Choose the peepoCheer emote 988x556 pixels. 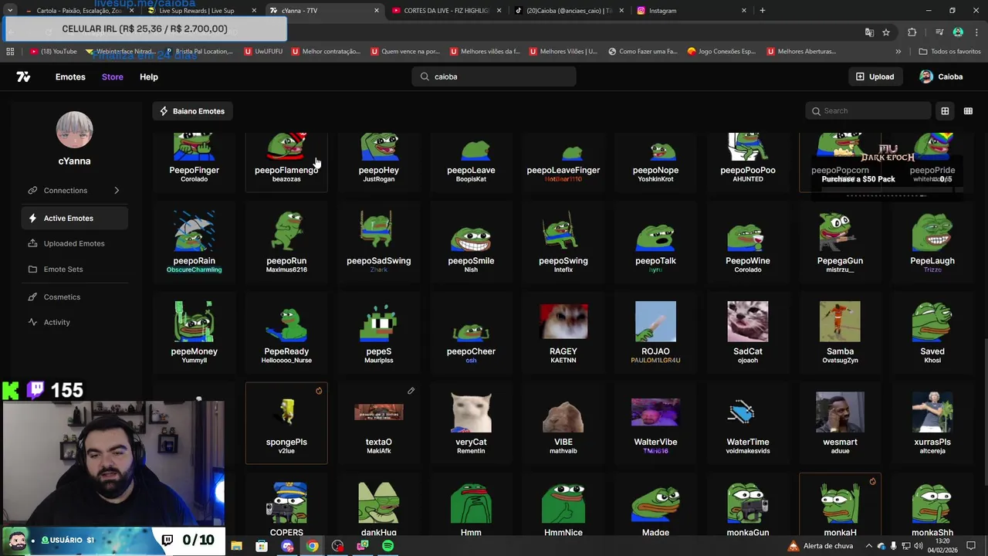click(x=471, y=332)
